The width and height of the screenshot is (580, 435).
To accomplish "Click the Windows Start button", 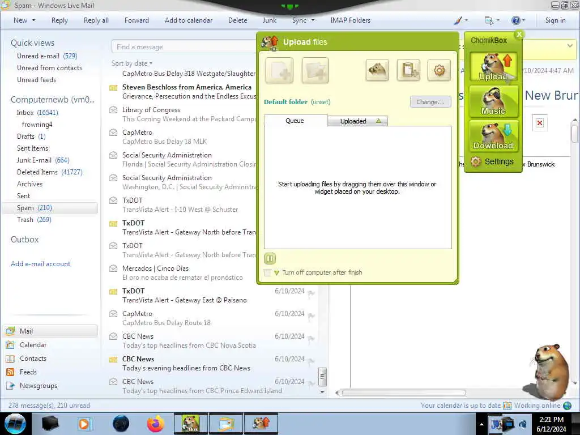I will tap(15, 424).
